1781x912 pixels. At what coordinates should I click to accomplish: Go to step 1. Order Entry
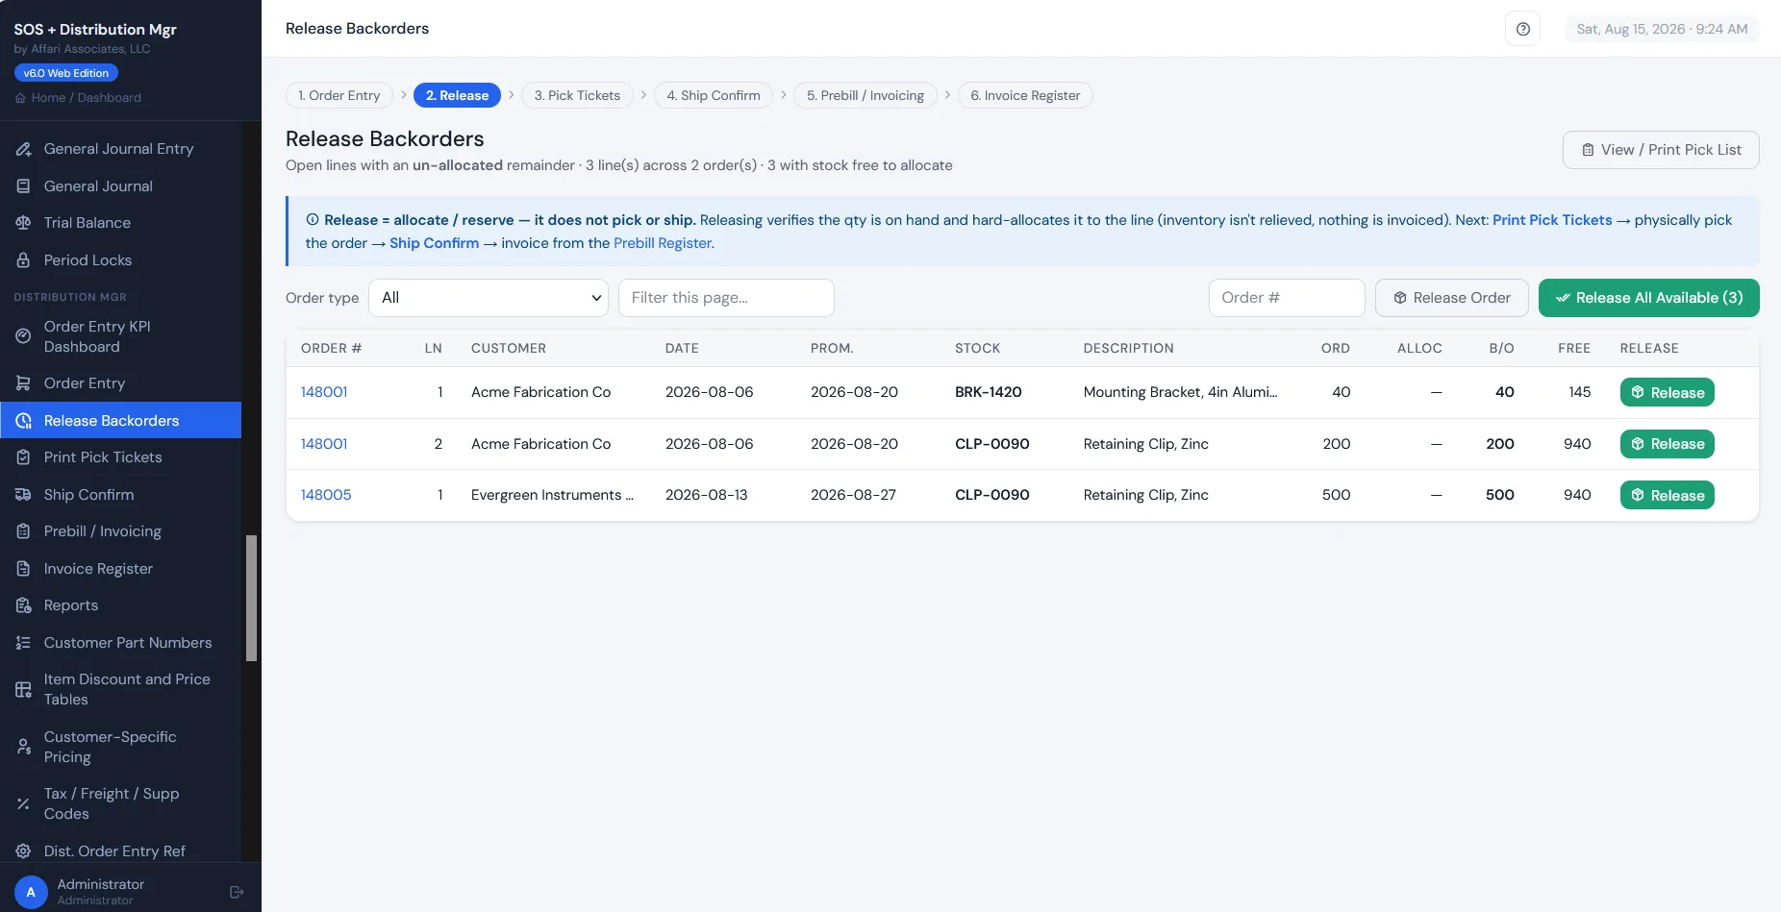(339, 95)
